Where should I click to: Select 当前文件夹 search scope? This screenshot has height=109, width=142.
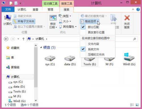click(23, 16)
